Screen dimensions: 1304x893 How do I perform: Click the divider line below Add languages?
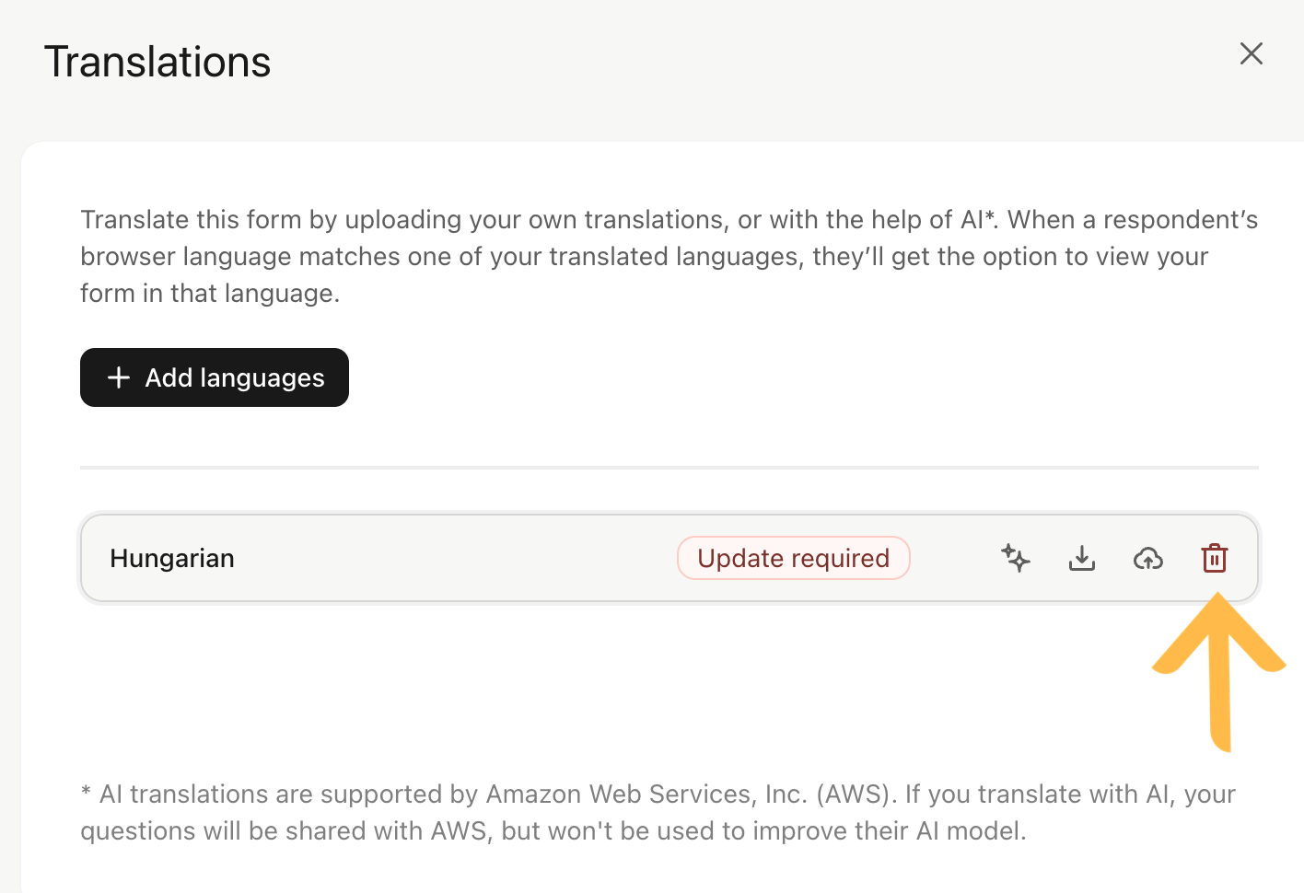669,468
